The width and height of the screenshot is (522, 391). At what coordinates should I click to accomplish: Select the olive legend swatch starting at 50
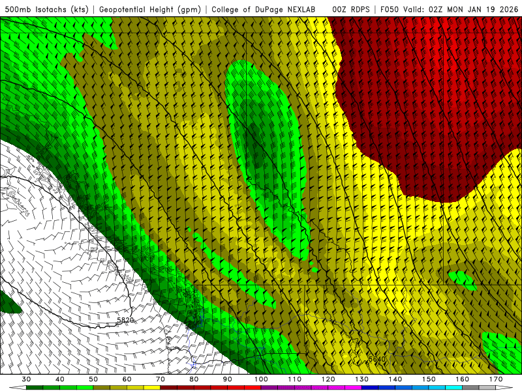pos(102,388)
